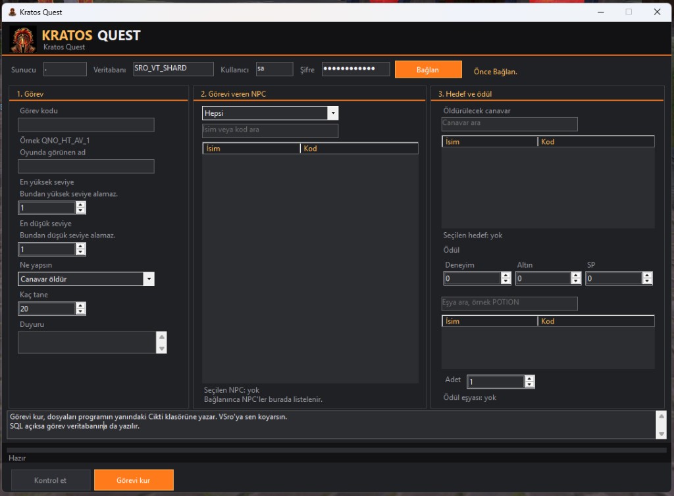Decrease the Deneyim value

(x=506, y=282)
